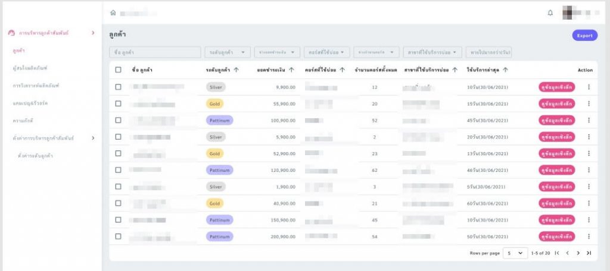This screenshot has height=271, width=610.
Task: Click ดูข้อมูลเชิงลึก on the 200,900.00 row
Action: pyautogui.click(x=557, y=237)
